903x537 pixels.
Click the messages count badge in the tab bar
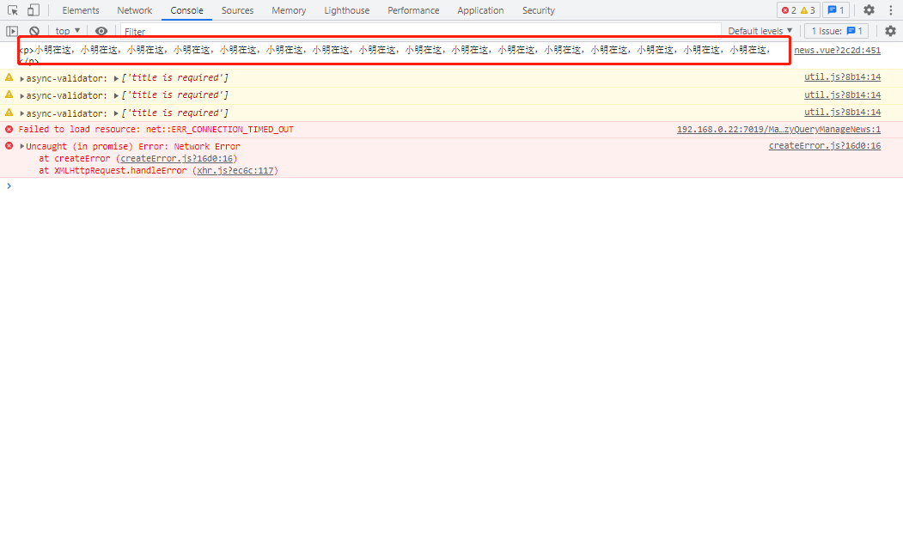click(836, 10)
